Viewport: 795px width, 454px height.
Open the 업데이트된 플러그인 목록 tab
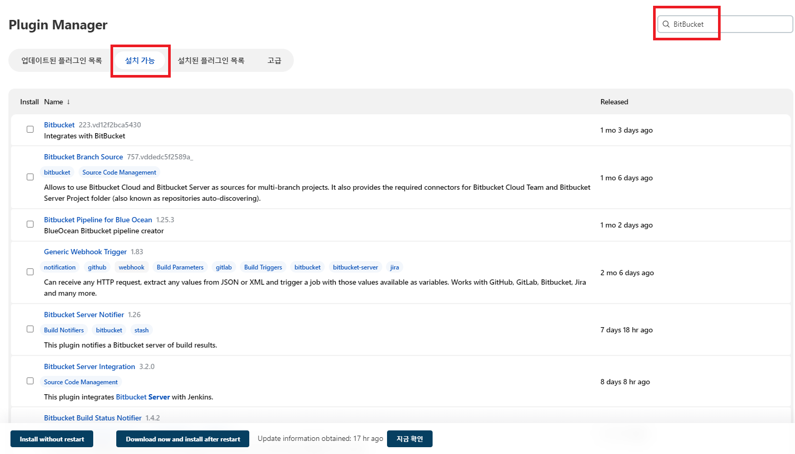(61, 60)
